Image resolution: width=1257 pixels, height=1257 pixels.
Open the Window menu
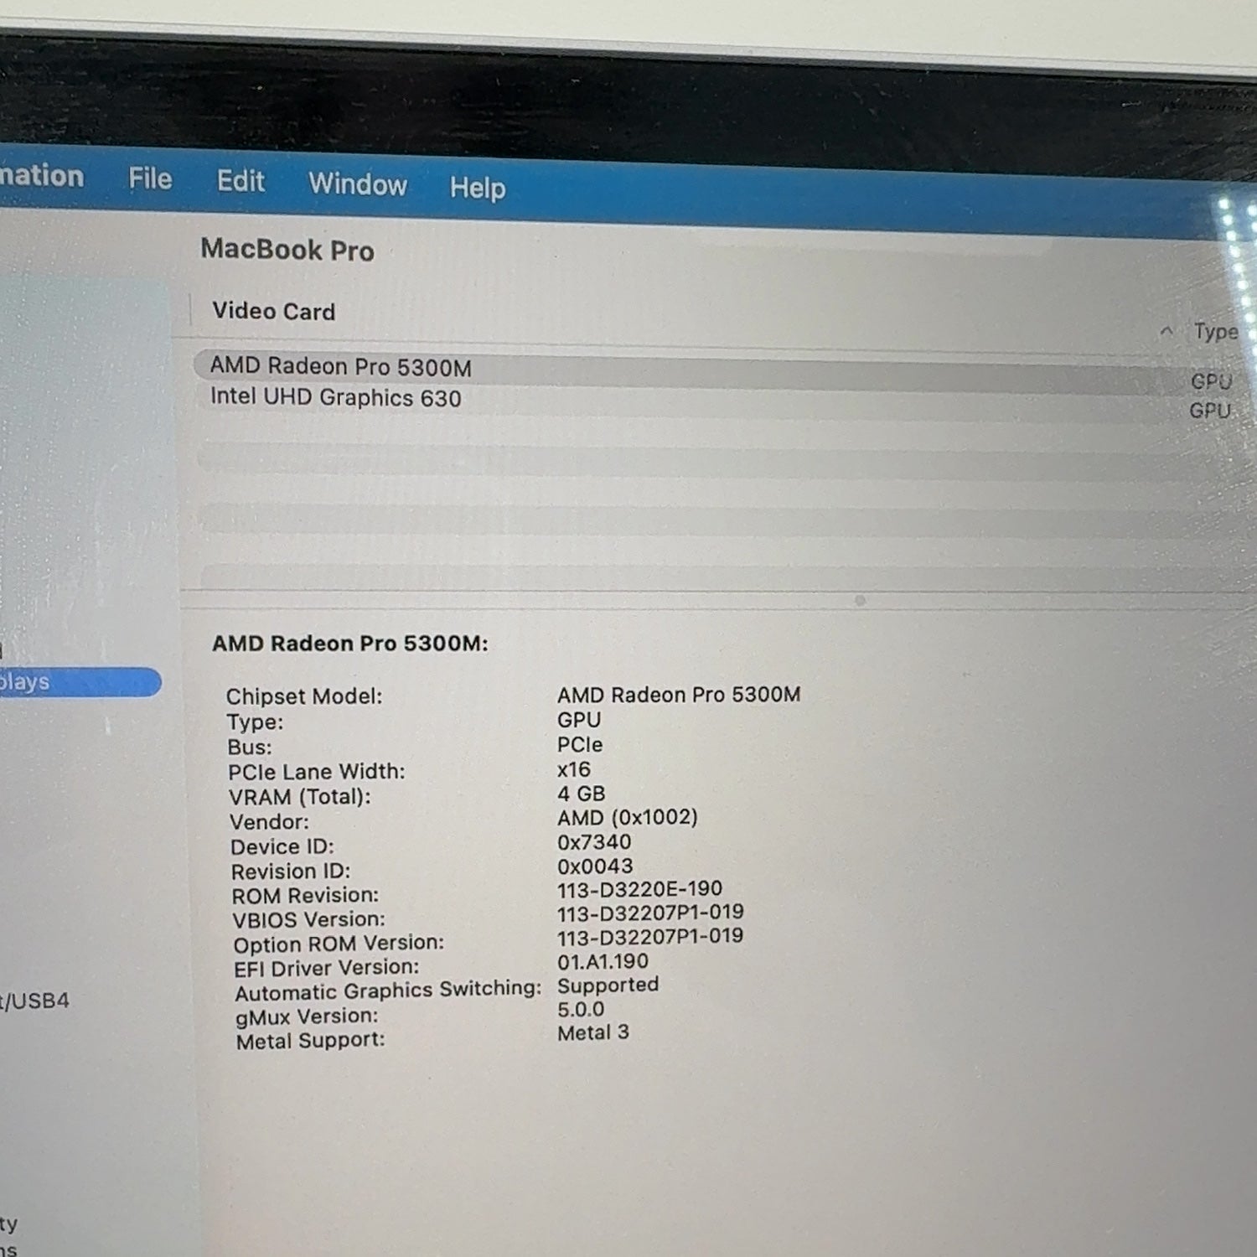[x=358, y=184]
